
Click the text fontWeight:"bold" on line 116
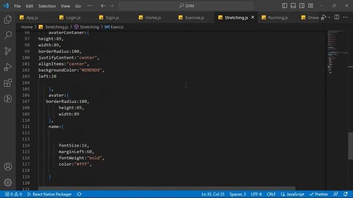pyautogui.click(x=81, y=158)
